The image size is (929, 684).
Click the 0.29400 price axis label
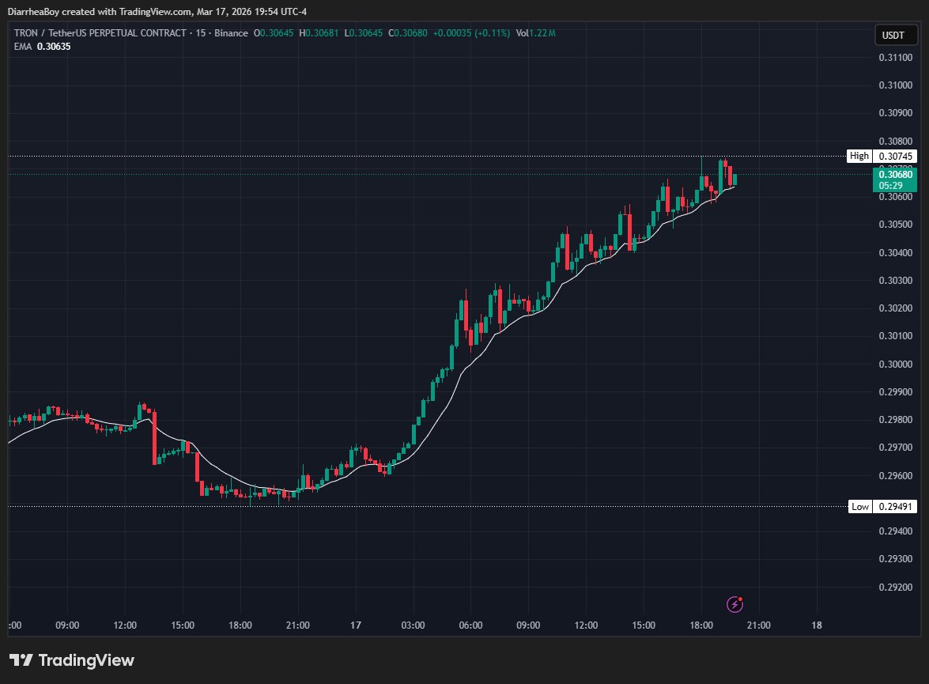click(x=895, y=531)
